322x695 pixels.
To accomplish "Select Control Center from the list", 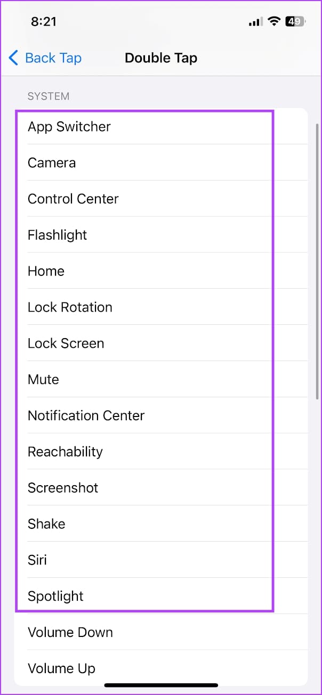I will (73, 199).
